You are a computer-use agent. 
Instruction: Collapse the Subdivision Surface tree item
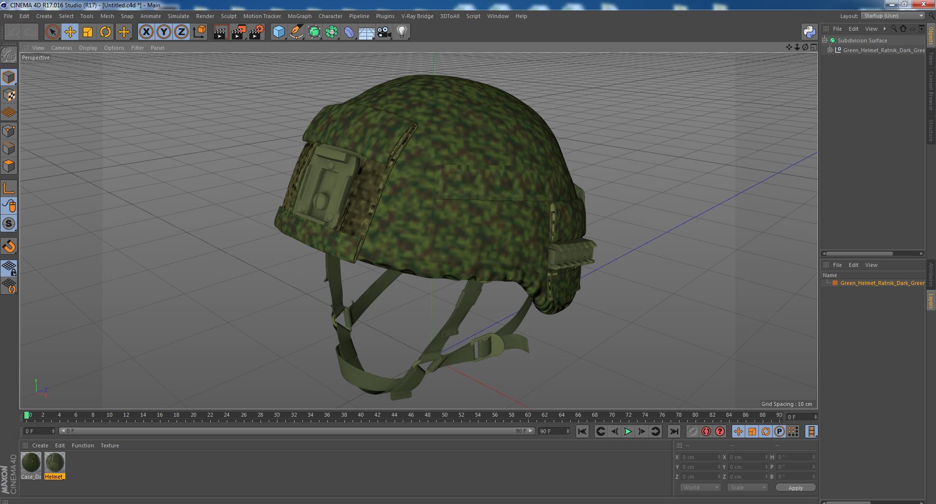coord(825,40)
